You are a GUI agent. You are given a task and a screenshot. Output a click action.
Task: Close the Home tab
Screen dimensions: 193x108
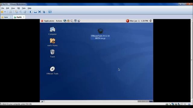pyautogui.click(x=11, y=17)
